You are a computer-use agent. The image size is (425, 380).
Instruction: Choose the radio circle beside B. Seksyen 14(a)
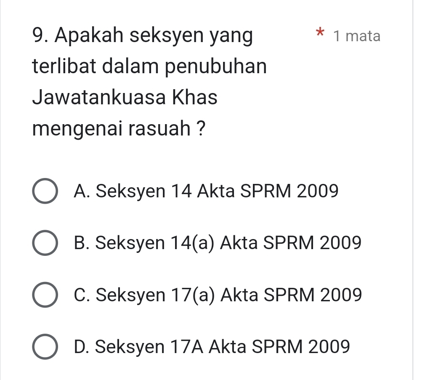point(44,243)
